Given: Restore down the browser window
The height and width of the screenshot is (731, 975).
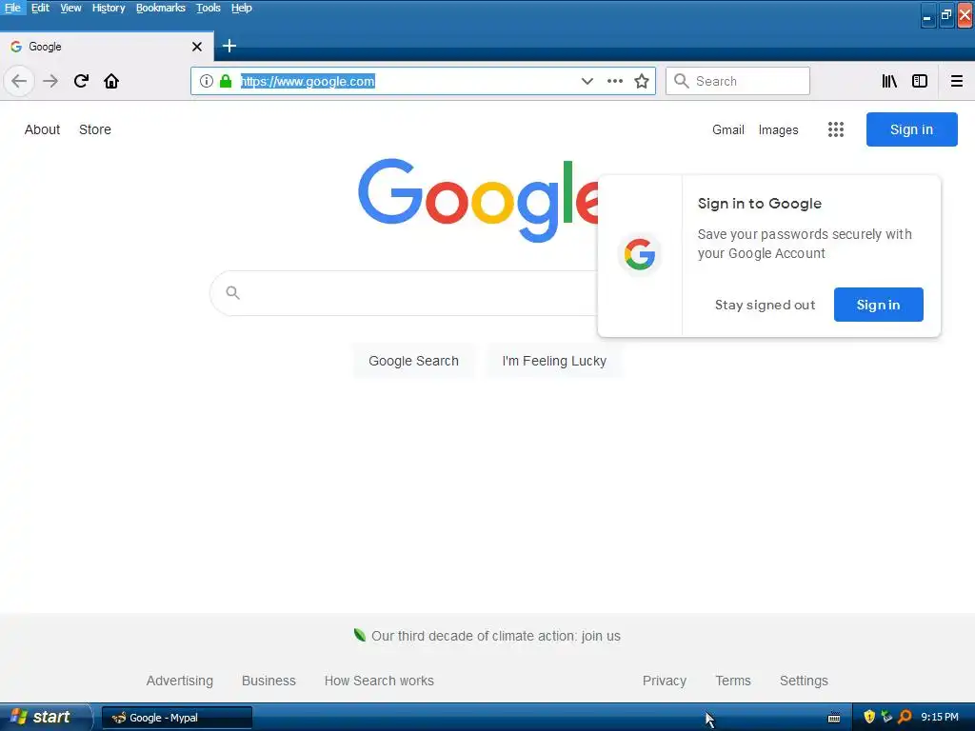Looking at the screenshot, I should (945, 15).
